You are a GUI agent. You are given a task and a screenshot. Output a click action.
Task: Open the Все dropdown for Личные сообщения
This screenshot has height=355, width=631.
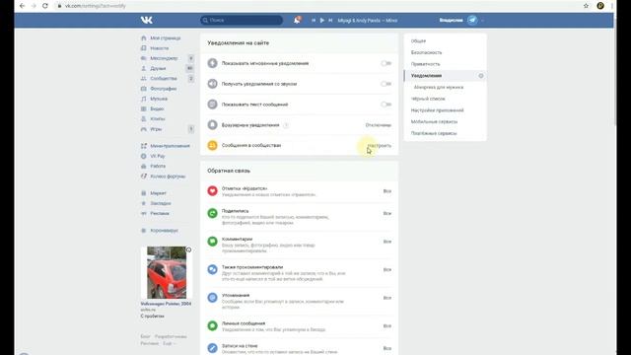point(387,326)
